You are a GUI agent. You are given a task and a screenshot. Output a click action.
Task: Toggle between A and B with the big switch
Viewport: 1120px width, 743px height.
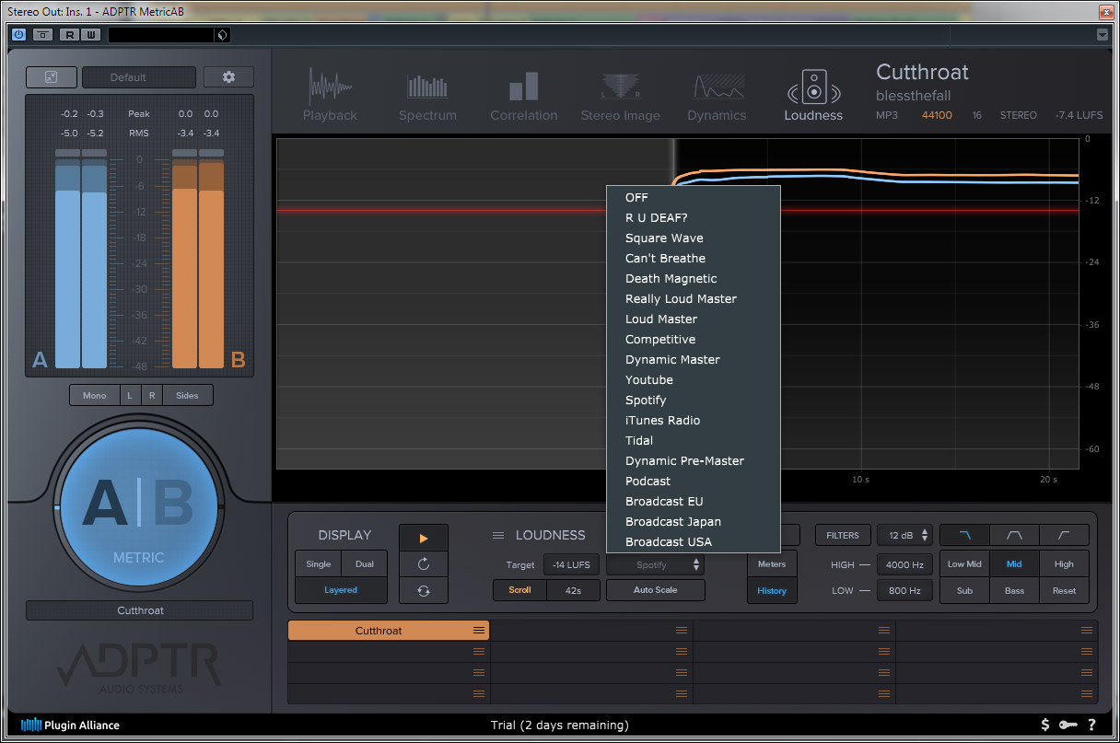138,506
